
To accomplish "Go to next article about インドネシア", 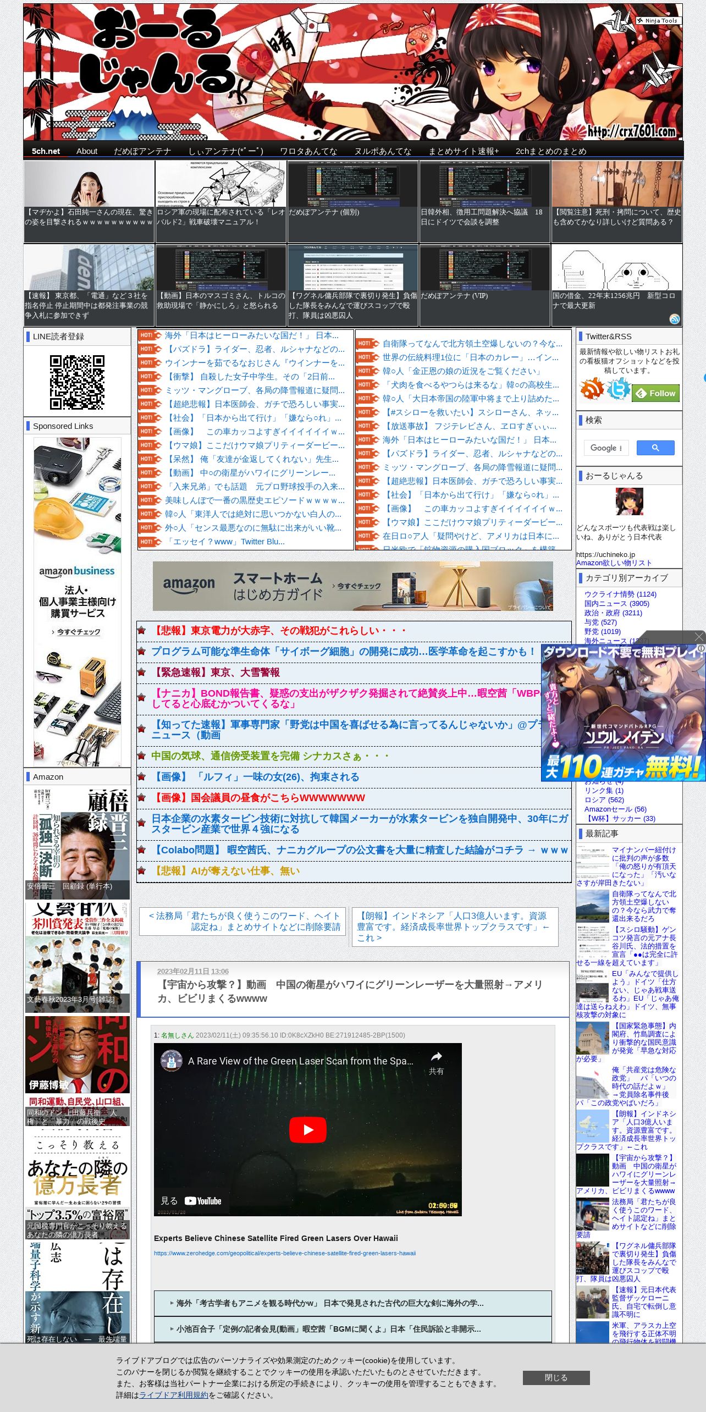I will pos(455,926).
